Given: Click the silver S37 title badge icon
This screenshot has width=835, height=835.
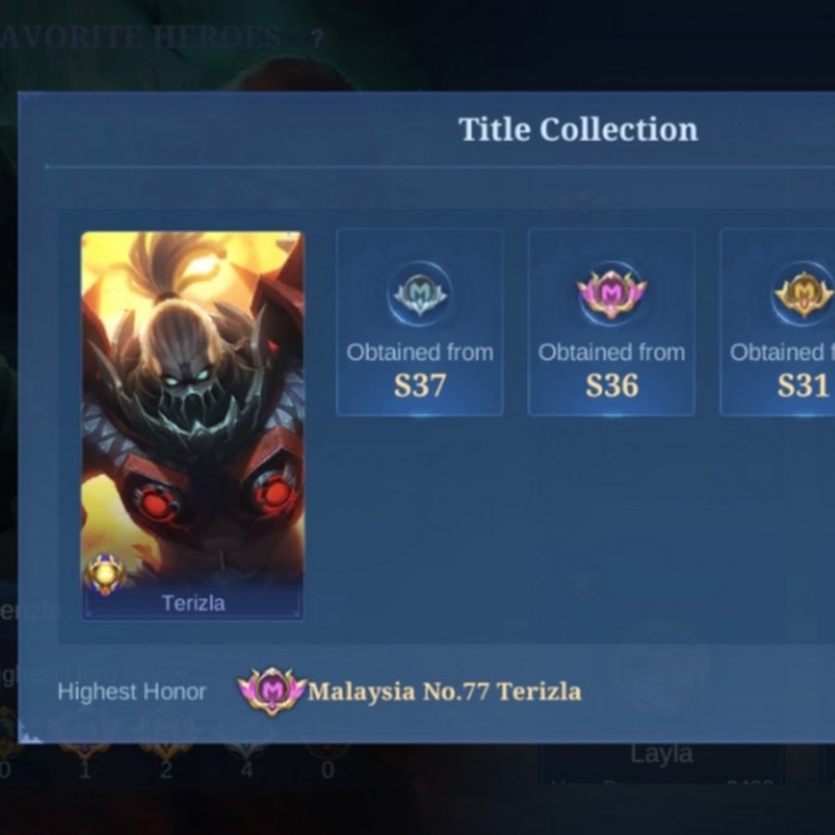Looking at the screenshot, I should [419, 293].
